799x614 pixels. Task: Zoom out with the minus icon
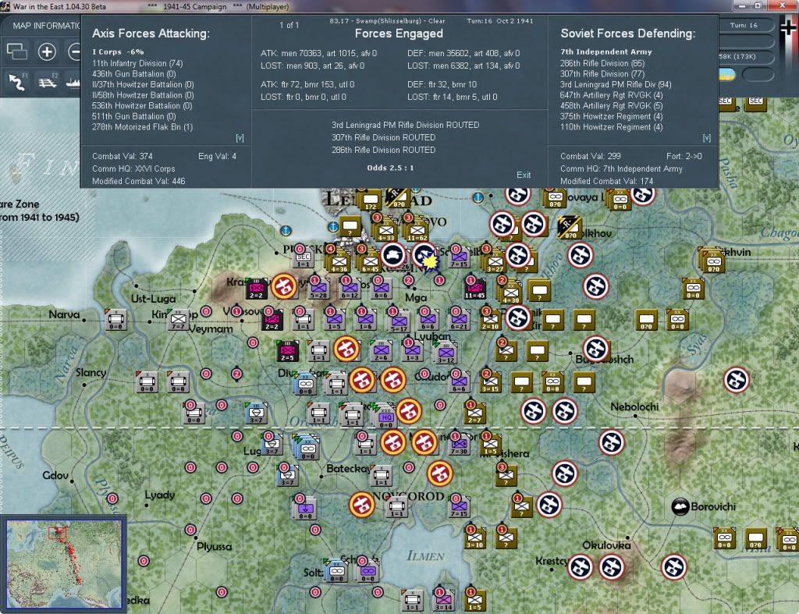(x=75, y=51)
